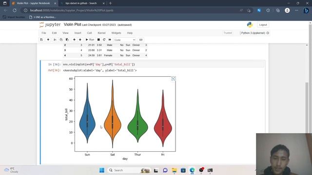This screenshot has width=312, height=175.
Task: Paste cells below icon in Jupyter toolbar
Action: (x=67, y=40)
